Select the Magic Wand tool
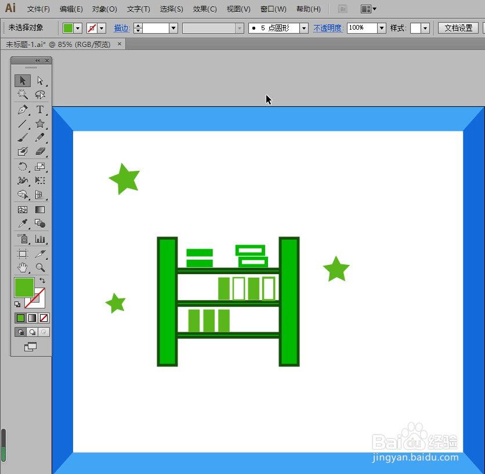This screenshot has width=485, height=474. tap(23, 95)
